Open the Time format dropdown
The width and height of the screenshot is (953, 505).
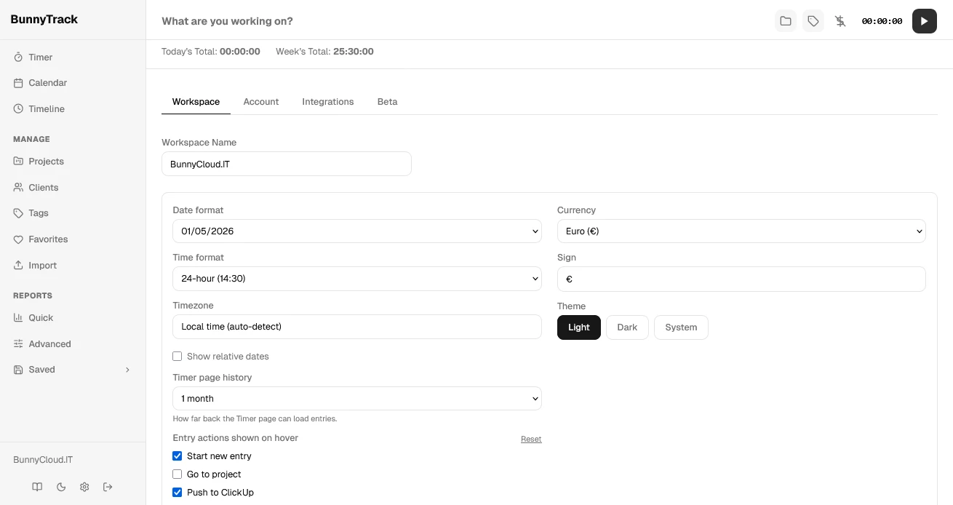pos(357,279)
